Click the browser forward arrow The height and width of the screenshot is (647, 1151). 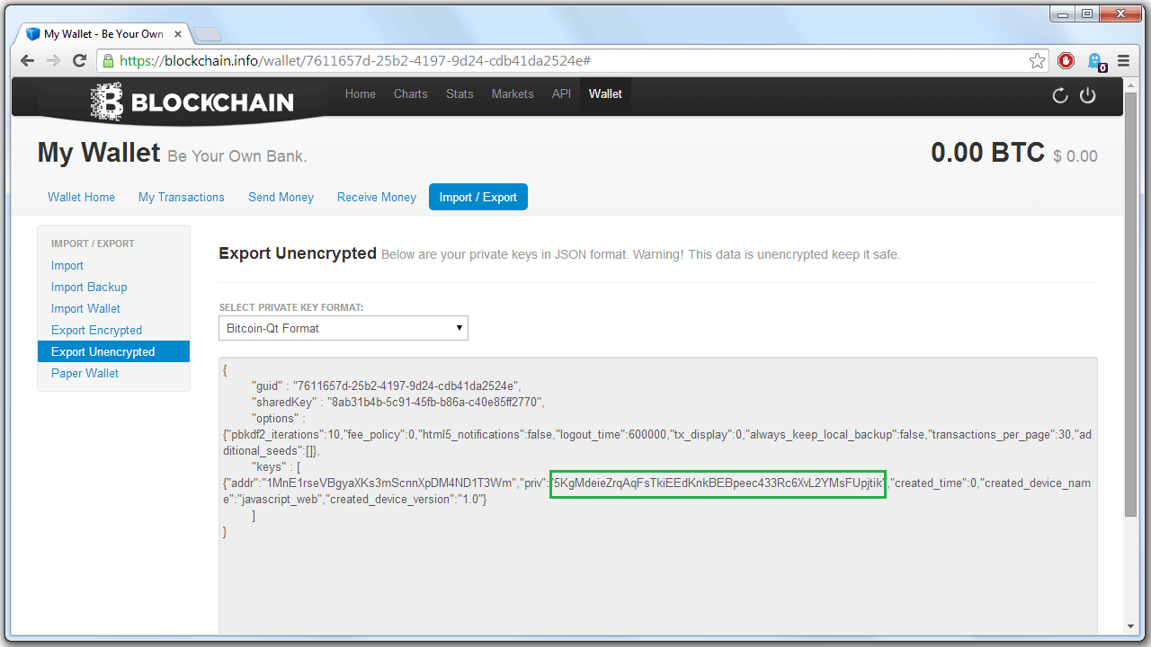pos(53,61)
